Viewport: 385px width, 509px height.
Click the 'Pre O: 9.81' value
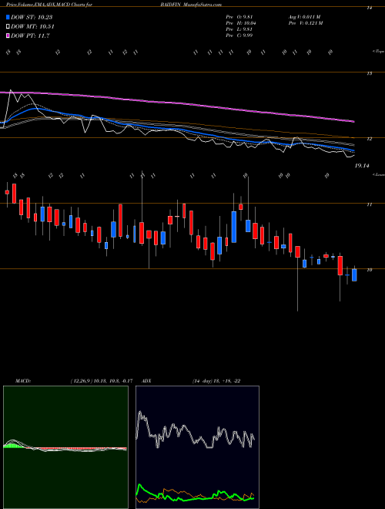click(x=239, y=17)
